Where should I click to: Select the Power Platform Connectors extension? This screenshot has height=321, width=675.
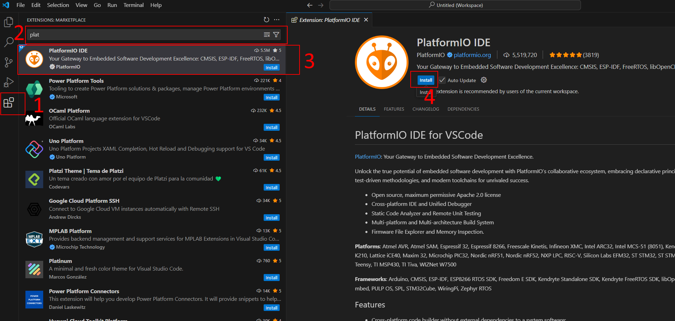[152, 299]
